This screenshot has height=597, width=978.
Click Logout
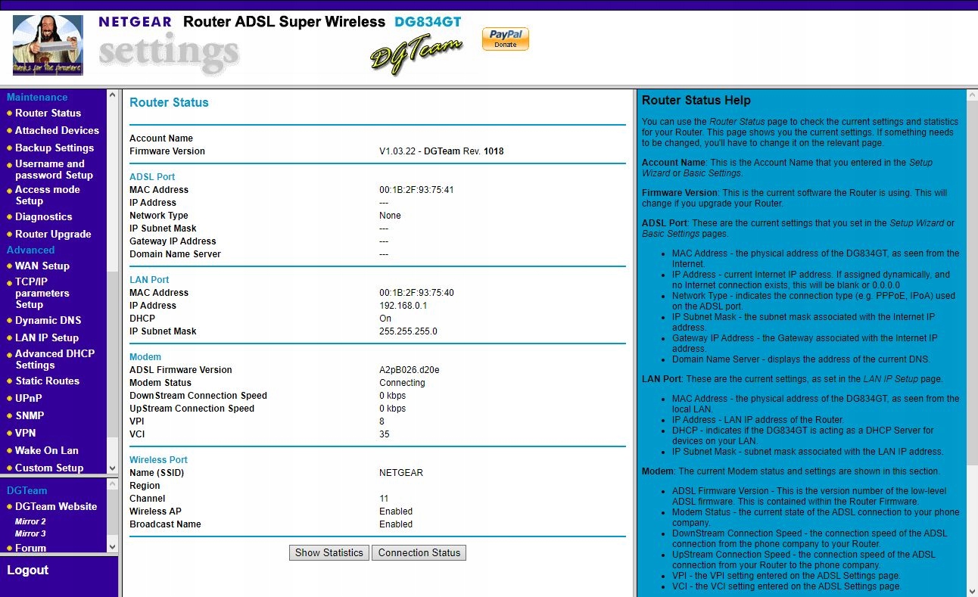[x=27, y=570]
